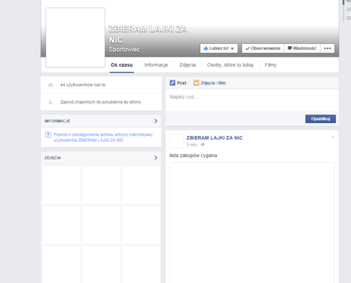
Task: Expand the post options chevron arrow
Action: coord(333,137)
